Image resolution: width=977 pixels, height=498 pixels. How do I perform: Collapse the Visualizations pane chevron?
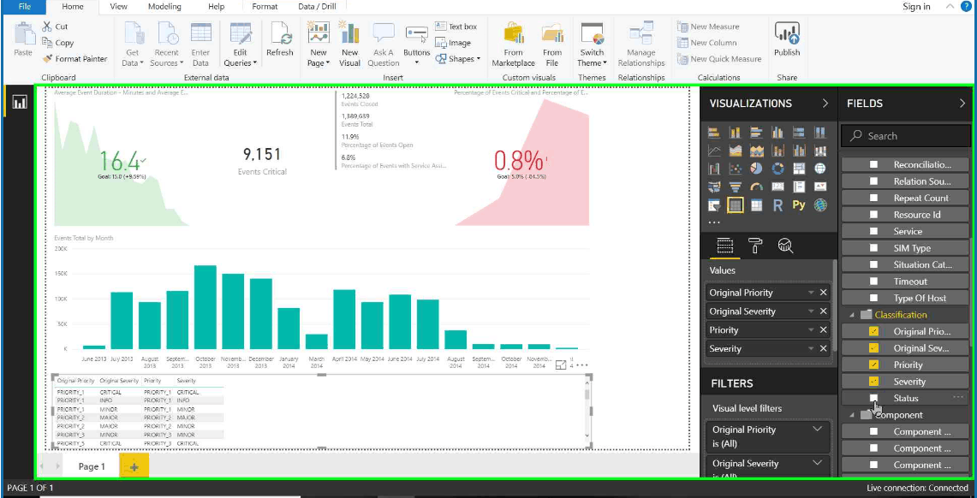pos(825,104)
